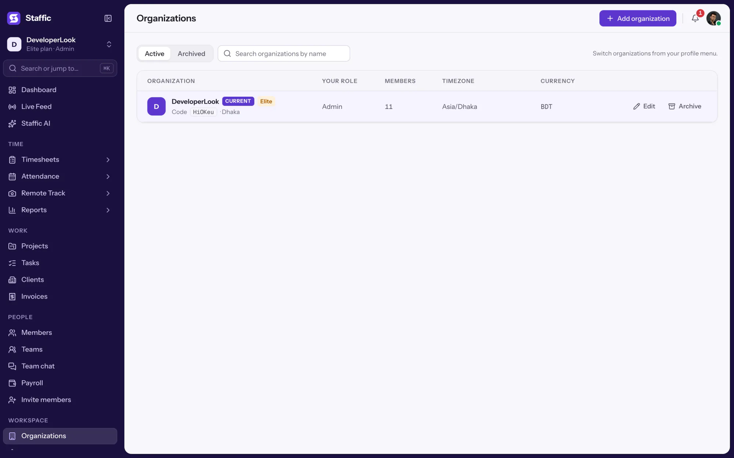This screenshot has width=734, height=458.
Task: Click the CURRENT badge
Action: (x=238, y=101)
